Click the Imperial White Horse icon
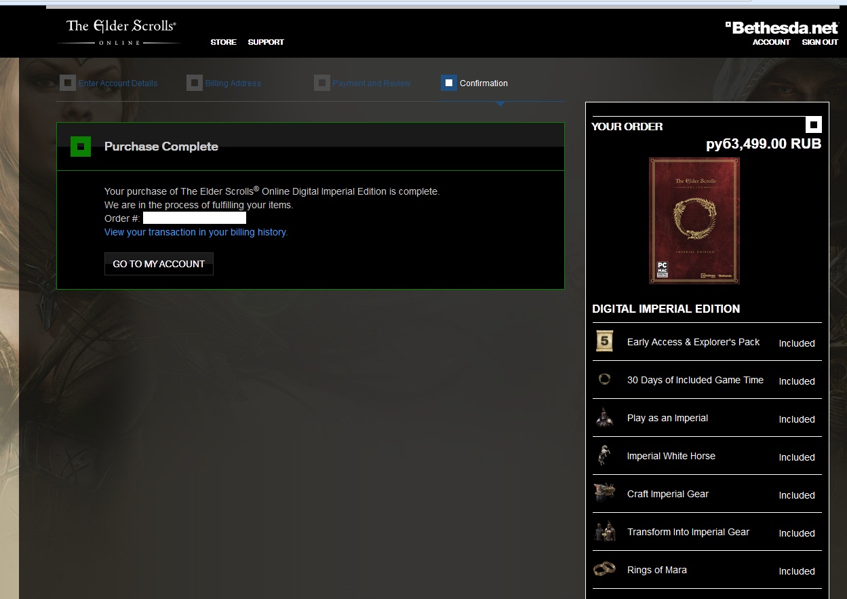This screenshot has height=599, width=847. tap(604, 455)
